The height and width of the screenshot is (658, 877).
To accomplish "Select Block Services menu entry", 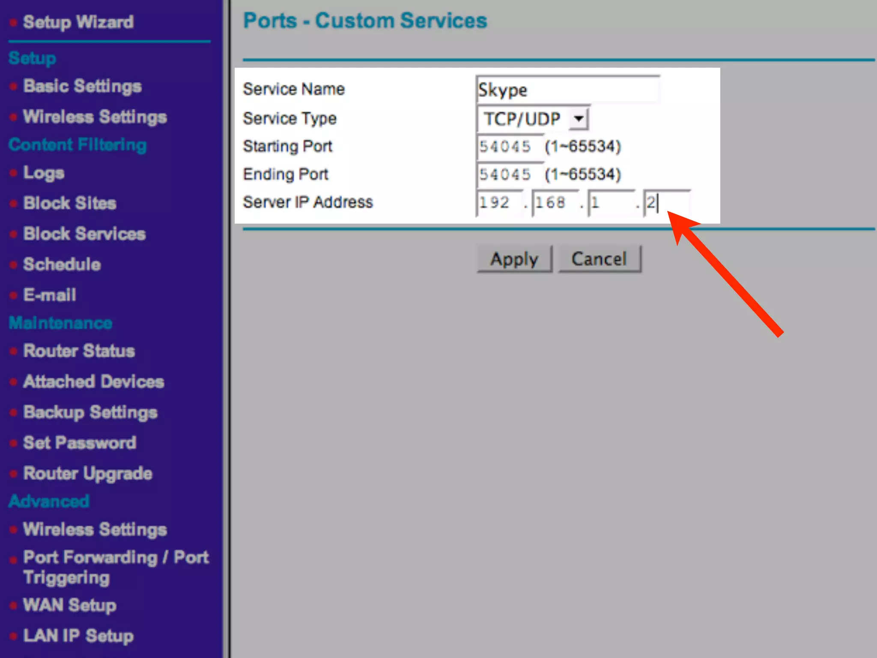I will click(x=84, y=234).
